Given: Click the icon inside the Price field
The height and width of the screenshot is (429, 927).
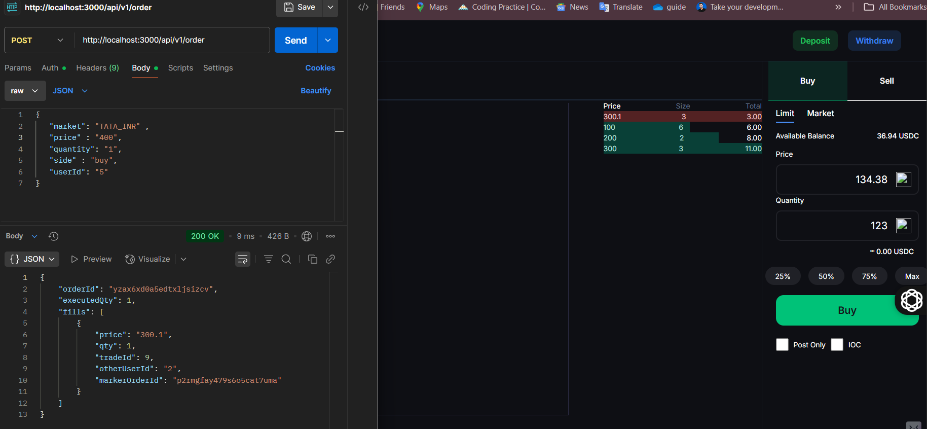Looking at the screenshot, I should (x=904, y=180).
